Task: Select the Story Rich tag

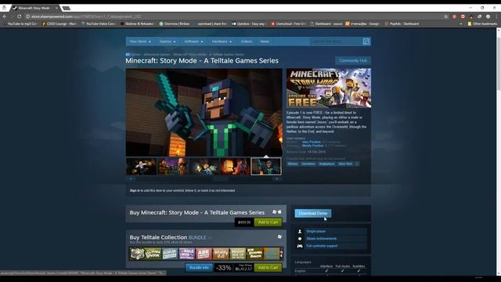Action: coord(345,164)
